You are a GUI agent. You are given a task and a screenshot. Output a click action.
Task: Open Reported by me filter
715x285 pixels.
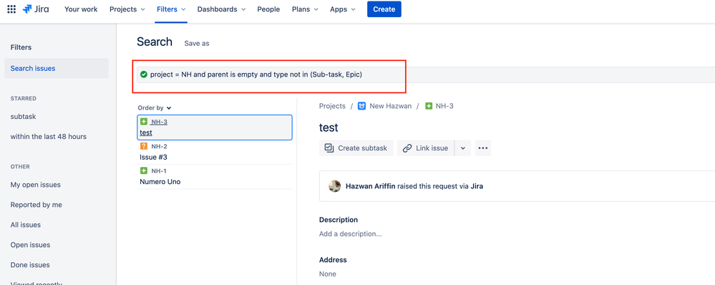tap(36, 205)
